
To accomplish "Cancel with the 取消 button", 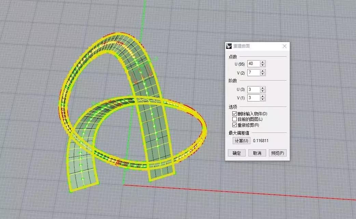I will pos(257,153).
